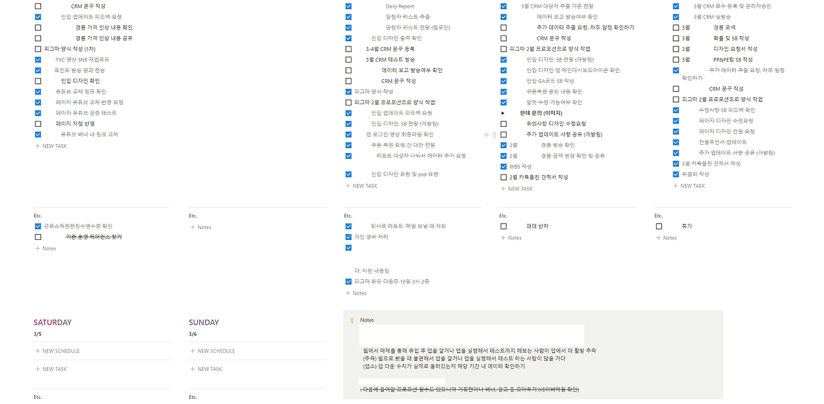824x404 pixels.
Task: Select the 3/5 date under SATURDAY
Action: click(37, 333)
